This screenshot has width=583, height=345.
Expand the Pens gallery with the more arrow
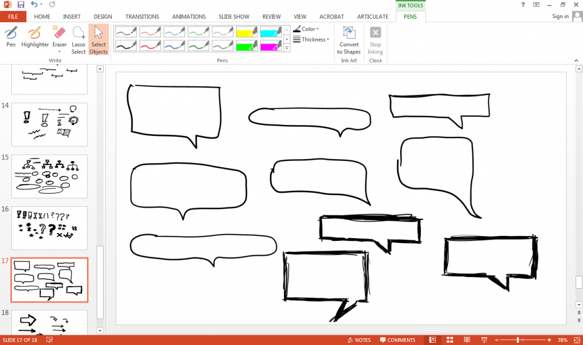coord(286,48)
